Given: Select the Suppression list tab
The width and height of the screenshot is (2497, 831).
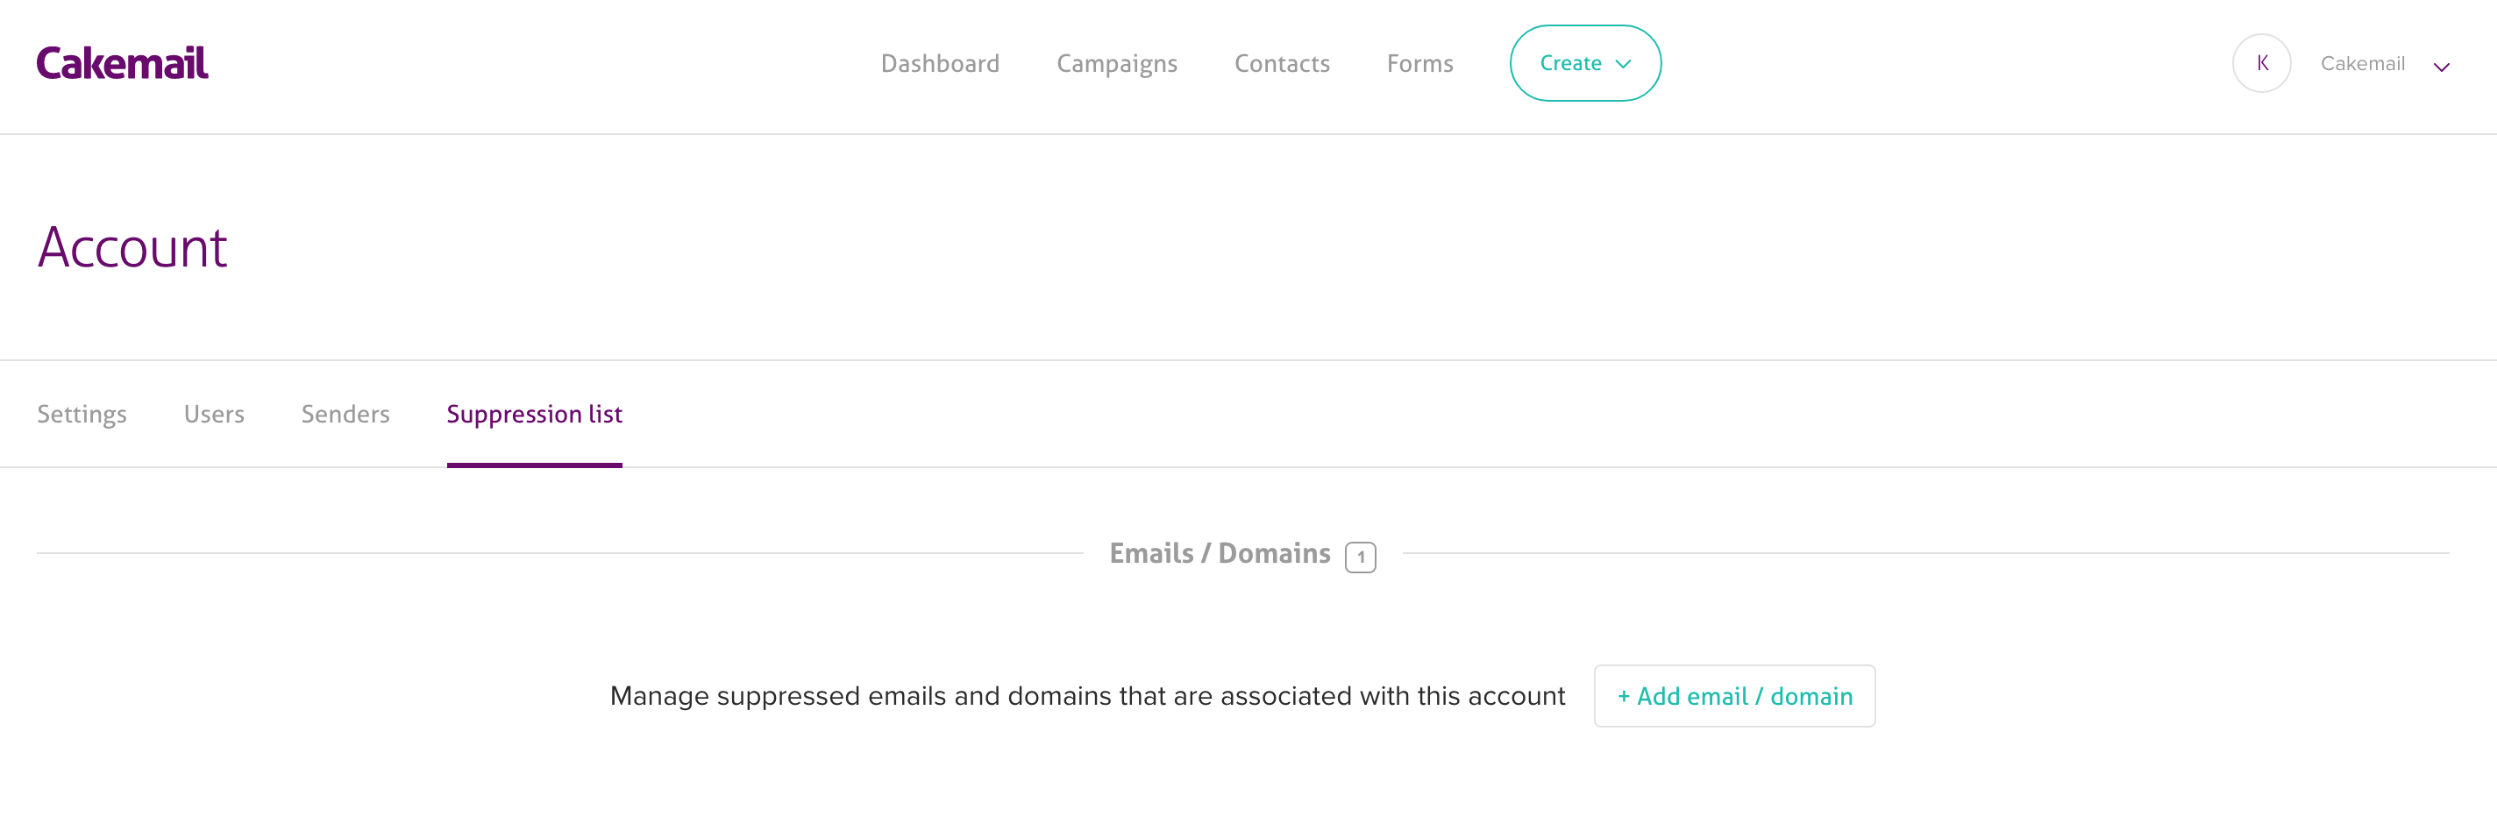Looking at the screenshot, I should coord(534,414).
